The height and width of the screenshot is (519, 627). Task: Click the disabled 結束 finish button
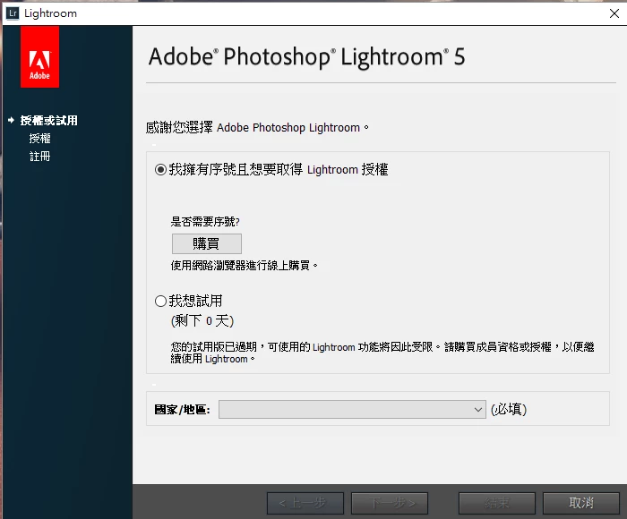point(497,503)
